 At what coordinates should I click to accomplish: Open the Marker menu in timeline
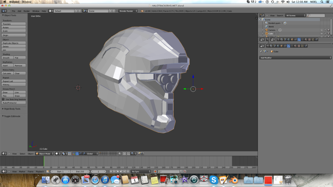(22, 171)
